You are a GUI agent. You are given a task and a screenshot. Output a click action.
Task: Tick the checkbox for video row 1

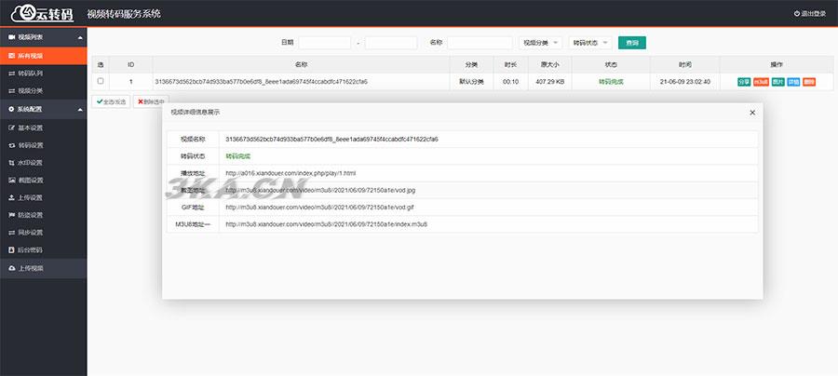coord(101,82)
